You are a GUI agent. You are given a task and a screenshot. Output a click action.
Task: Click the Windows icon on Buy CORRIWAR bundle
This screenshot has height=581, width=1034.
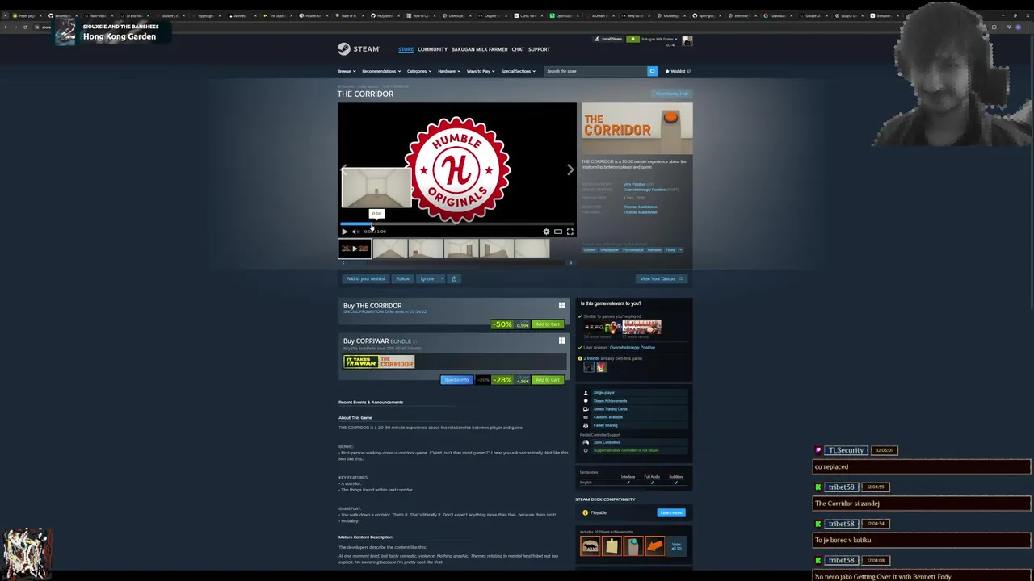(561, 341)
